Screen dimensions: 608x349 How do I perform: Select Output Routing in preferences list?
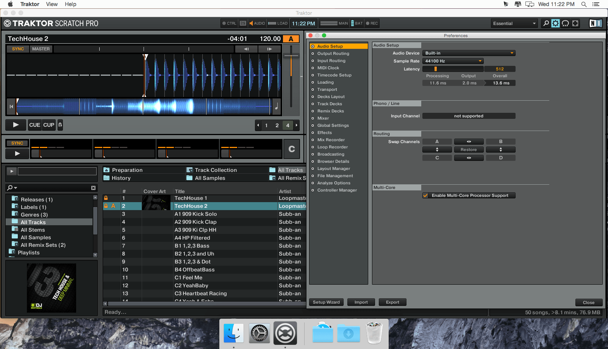click(x=333, y=53)
